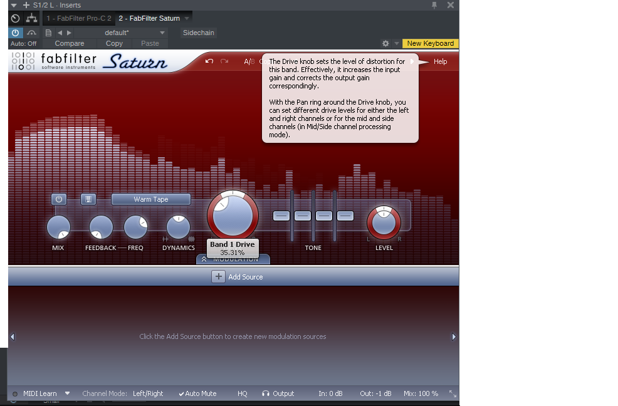Toggle HQ high quality mode
Image resolution: width=618 pixels, height=406 pixels.
243,393
